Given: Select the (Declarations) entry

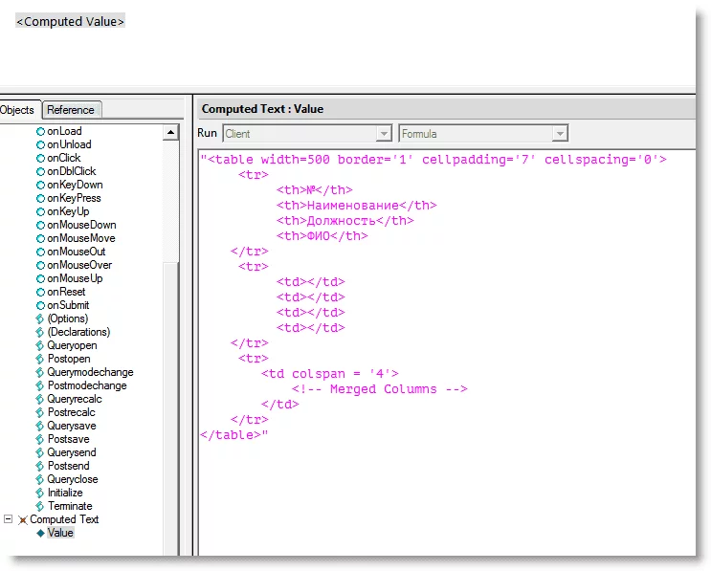Looking at the screenshot, I should [x=78, y=332].
